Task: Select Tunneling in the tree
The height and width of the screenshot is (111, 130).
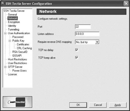Action: tap(14, 29)
